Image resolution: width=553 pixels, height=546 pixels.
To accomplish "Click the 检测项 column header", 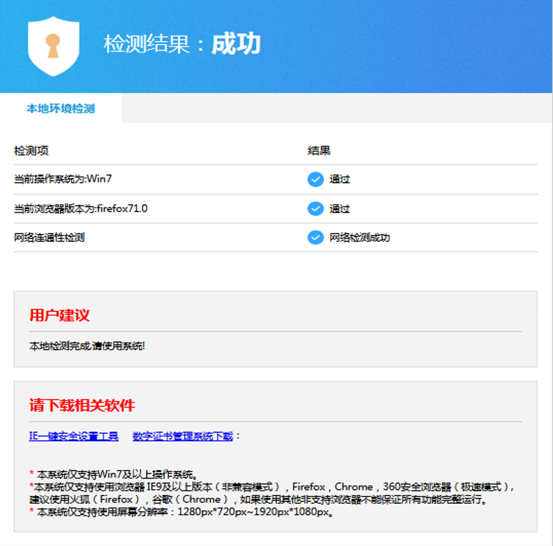I will coord(31,151).
